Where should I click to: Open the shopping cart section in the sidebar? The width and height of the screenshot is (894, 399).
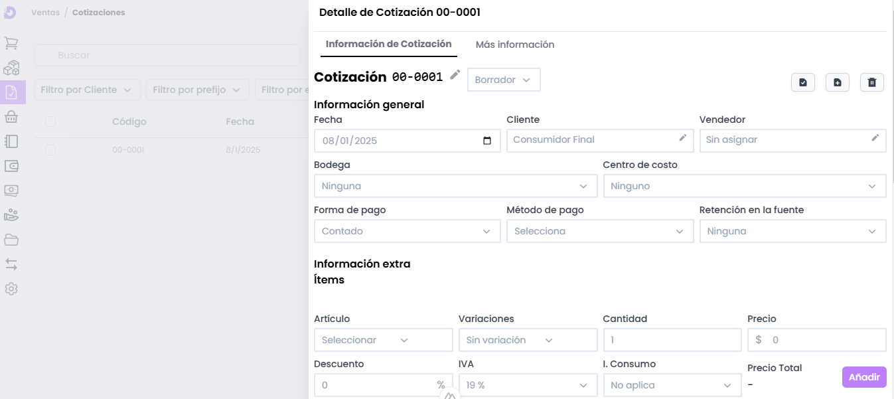click(11, 43)
